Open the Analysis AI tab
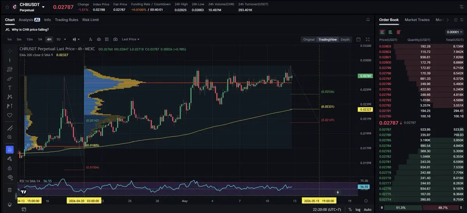 point(29,19)
